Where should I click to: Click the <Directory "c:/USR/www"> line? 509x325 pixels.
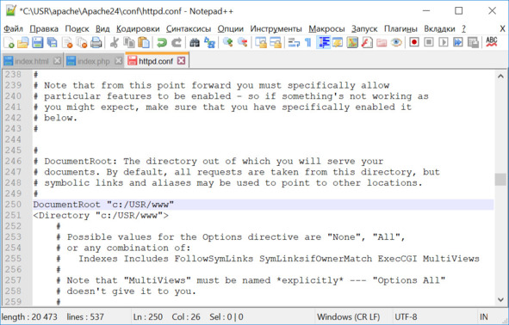pyautogui.click(x=101, y=216)
